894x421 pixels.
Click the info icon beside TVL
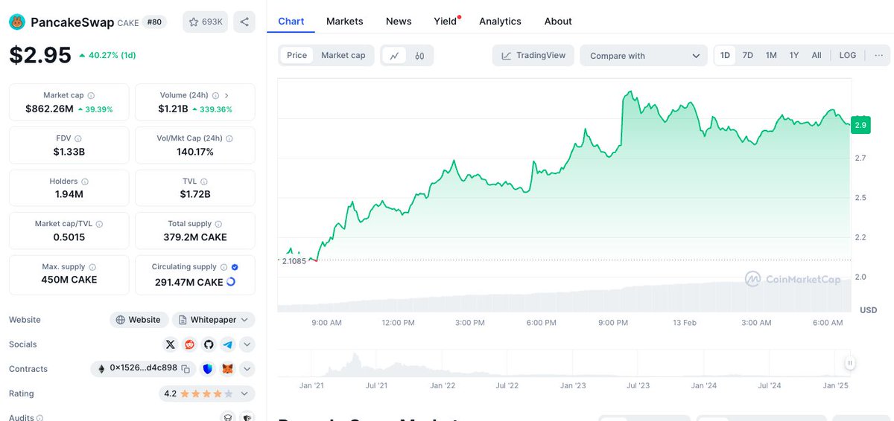pyautogui.click(x=204, y=181)
